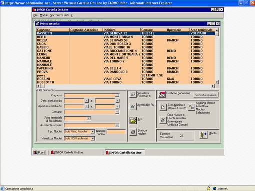This screenshot has width=255, height=191.
Task: Select the LEONE row
Action: (125, 54)
